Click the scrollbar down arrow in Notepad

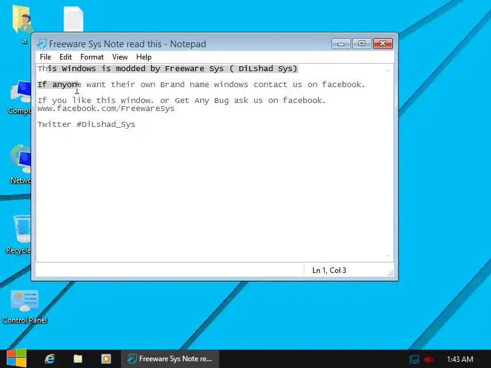pos(388,256)
